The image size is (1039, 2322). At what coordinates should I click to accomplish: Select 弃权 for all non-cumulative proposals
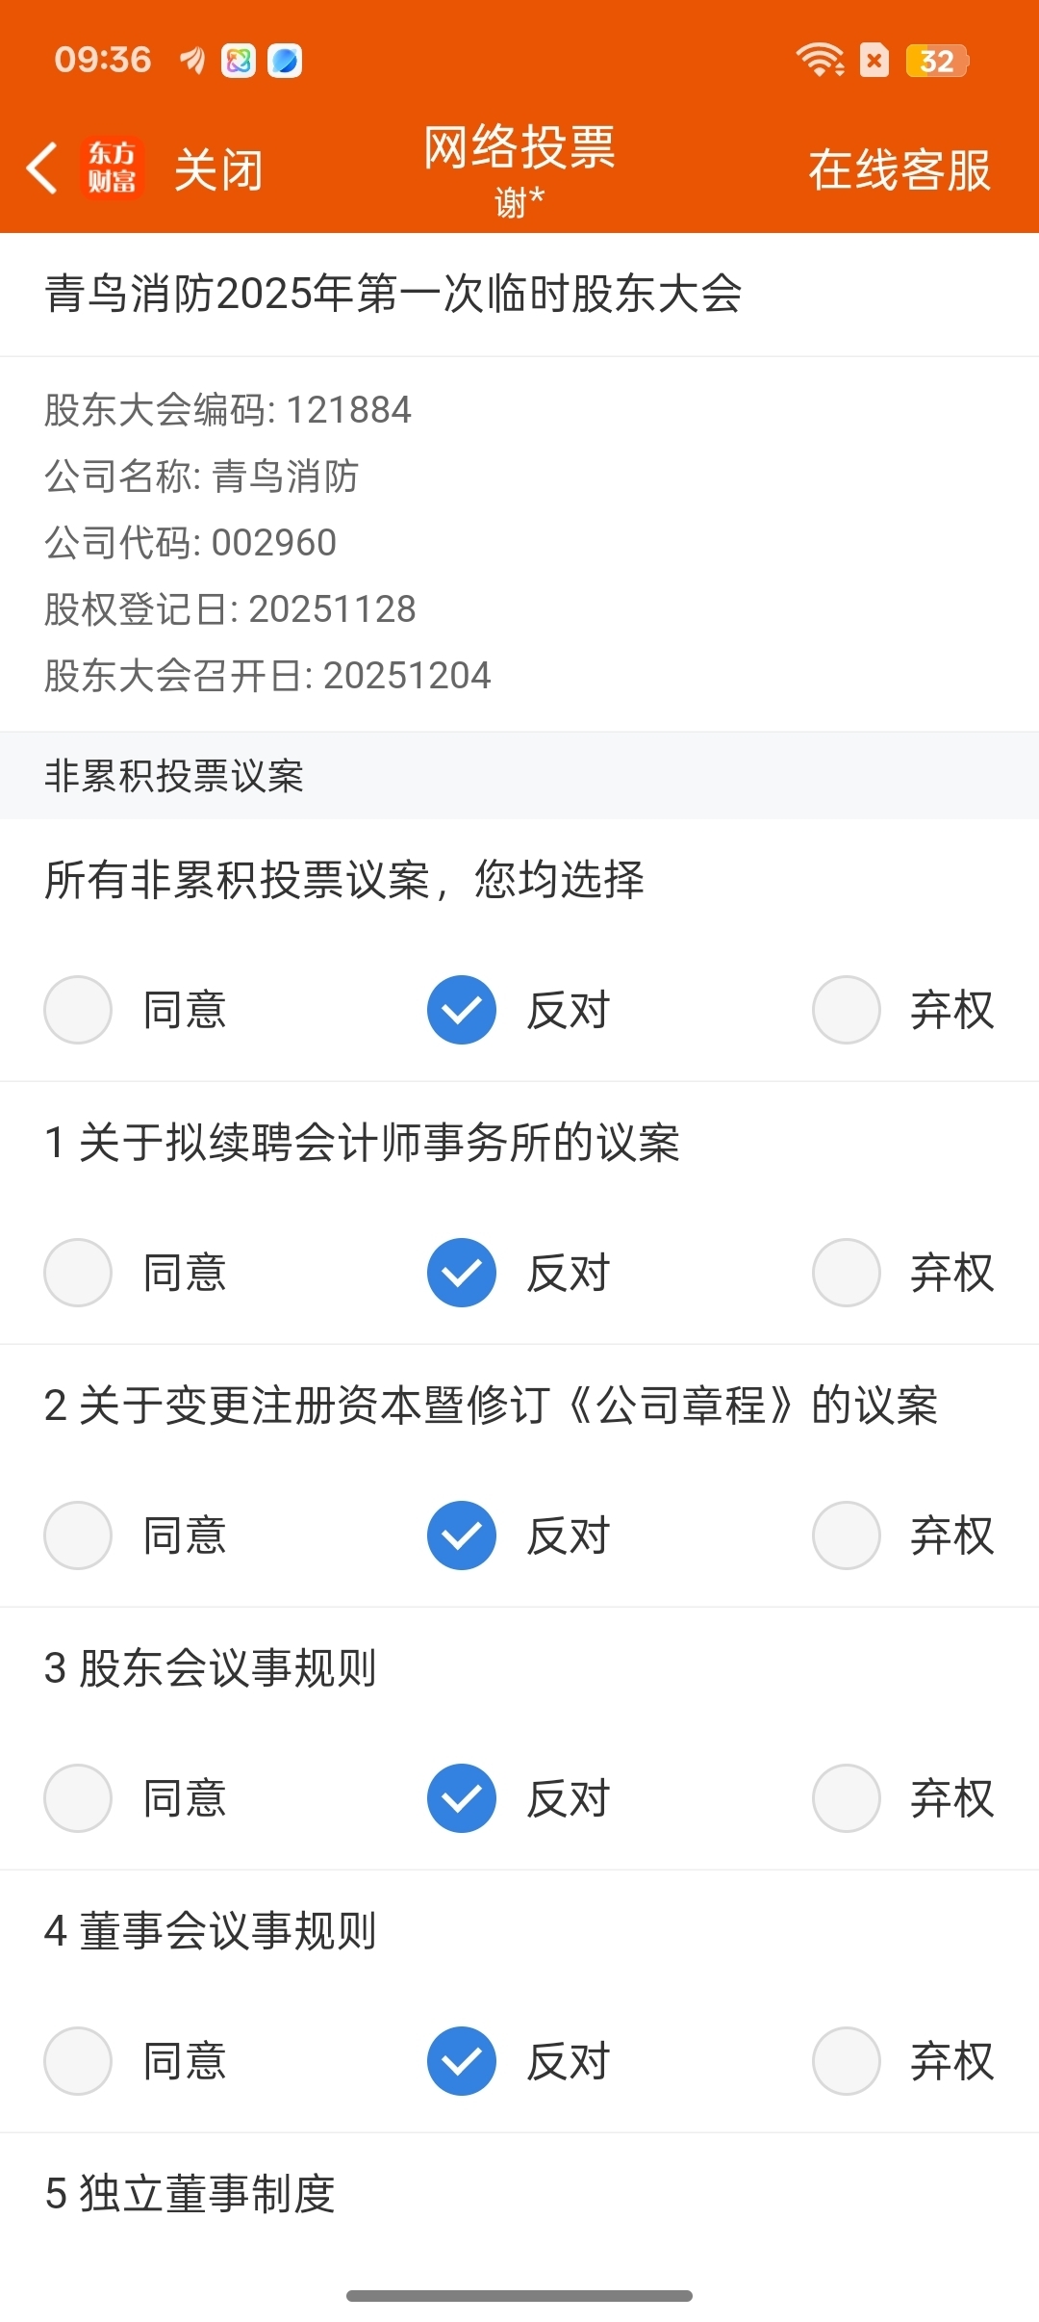click(847, 1010)
